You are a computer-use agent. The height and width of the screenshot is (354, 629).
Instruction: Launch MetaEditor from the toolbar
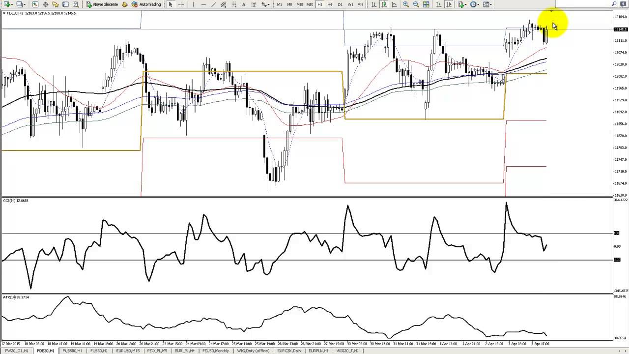pos(125,4)
